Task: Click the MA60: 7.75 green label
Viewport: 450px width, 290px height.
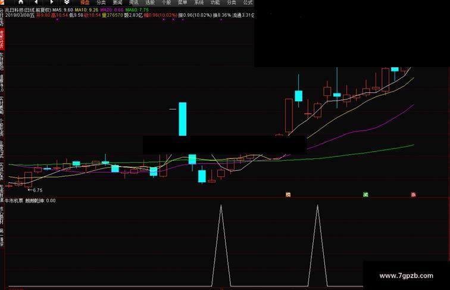Action: (x=137, y=10)
